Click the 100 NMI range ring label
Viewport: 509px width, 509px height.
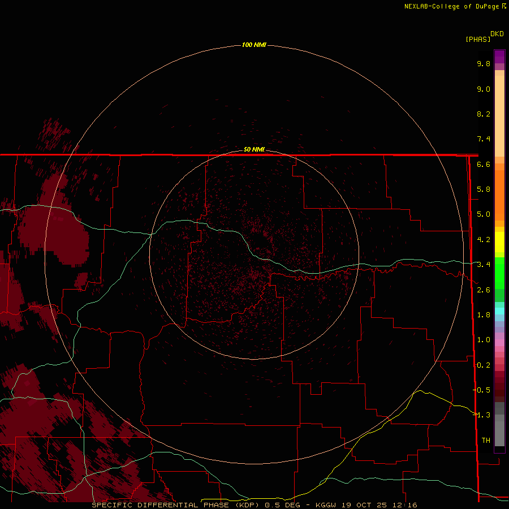254,45
